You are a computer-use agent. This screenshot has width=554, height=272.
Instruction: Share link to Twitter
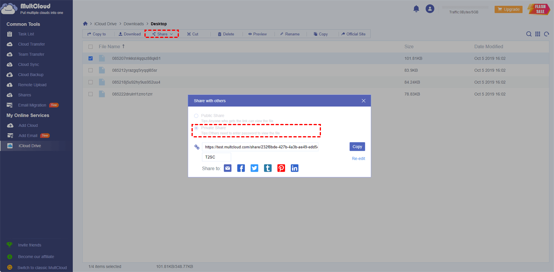click(x=254, y=168)
